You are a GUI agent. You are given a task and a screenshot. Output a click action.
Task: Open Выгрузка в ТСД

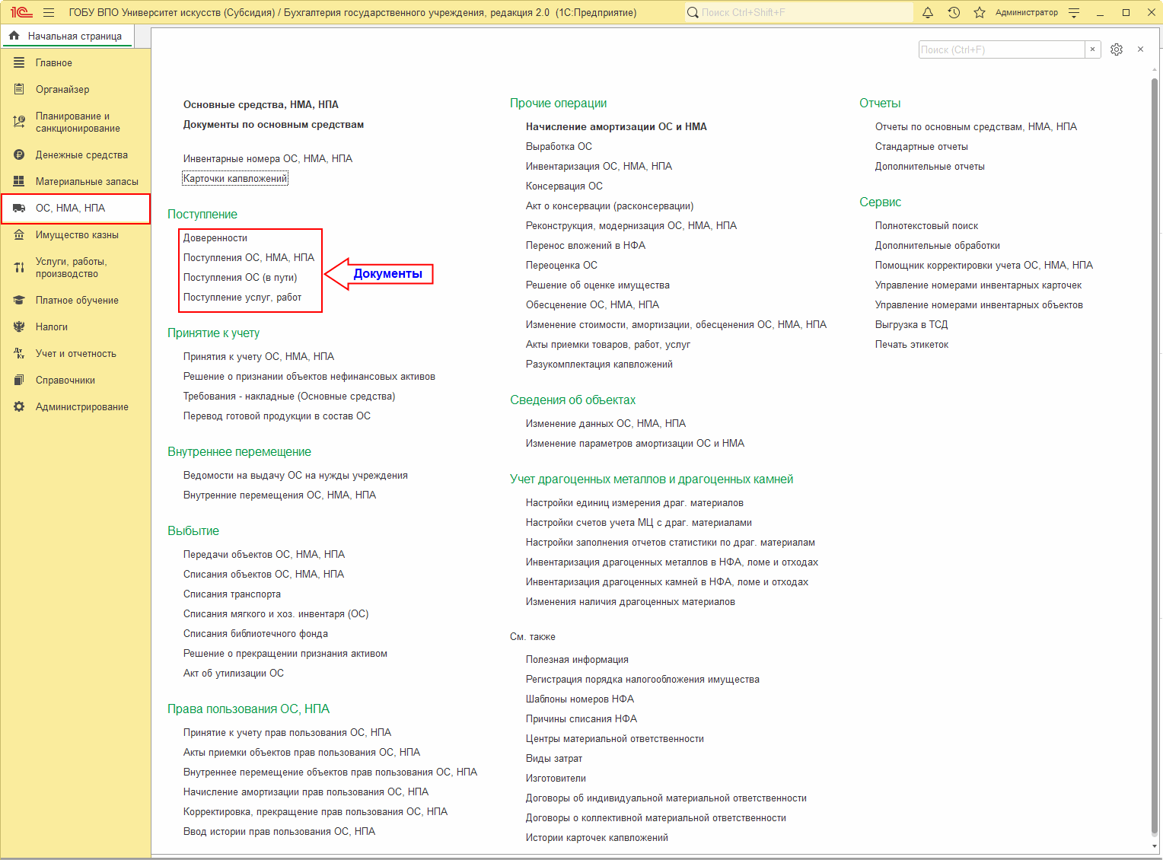pos(911,324)
